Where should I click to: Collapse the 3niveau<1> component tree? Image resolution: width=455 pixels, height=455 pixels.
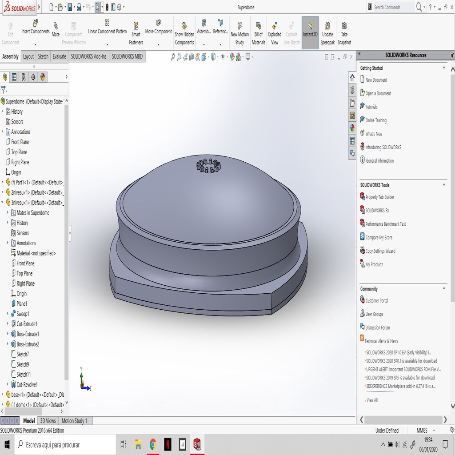(x=3, y=203)
